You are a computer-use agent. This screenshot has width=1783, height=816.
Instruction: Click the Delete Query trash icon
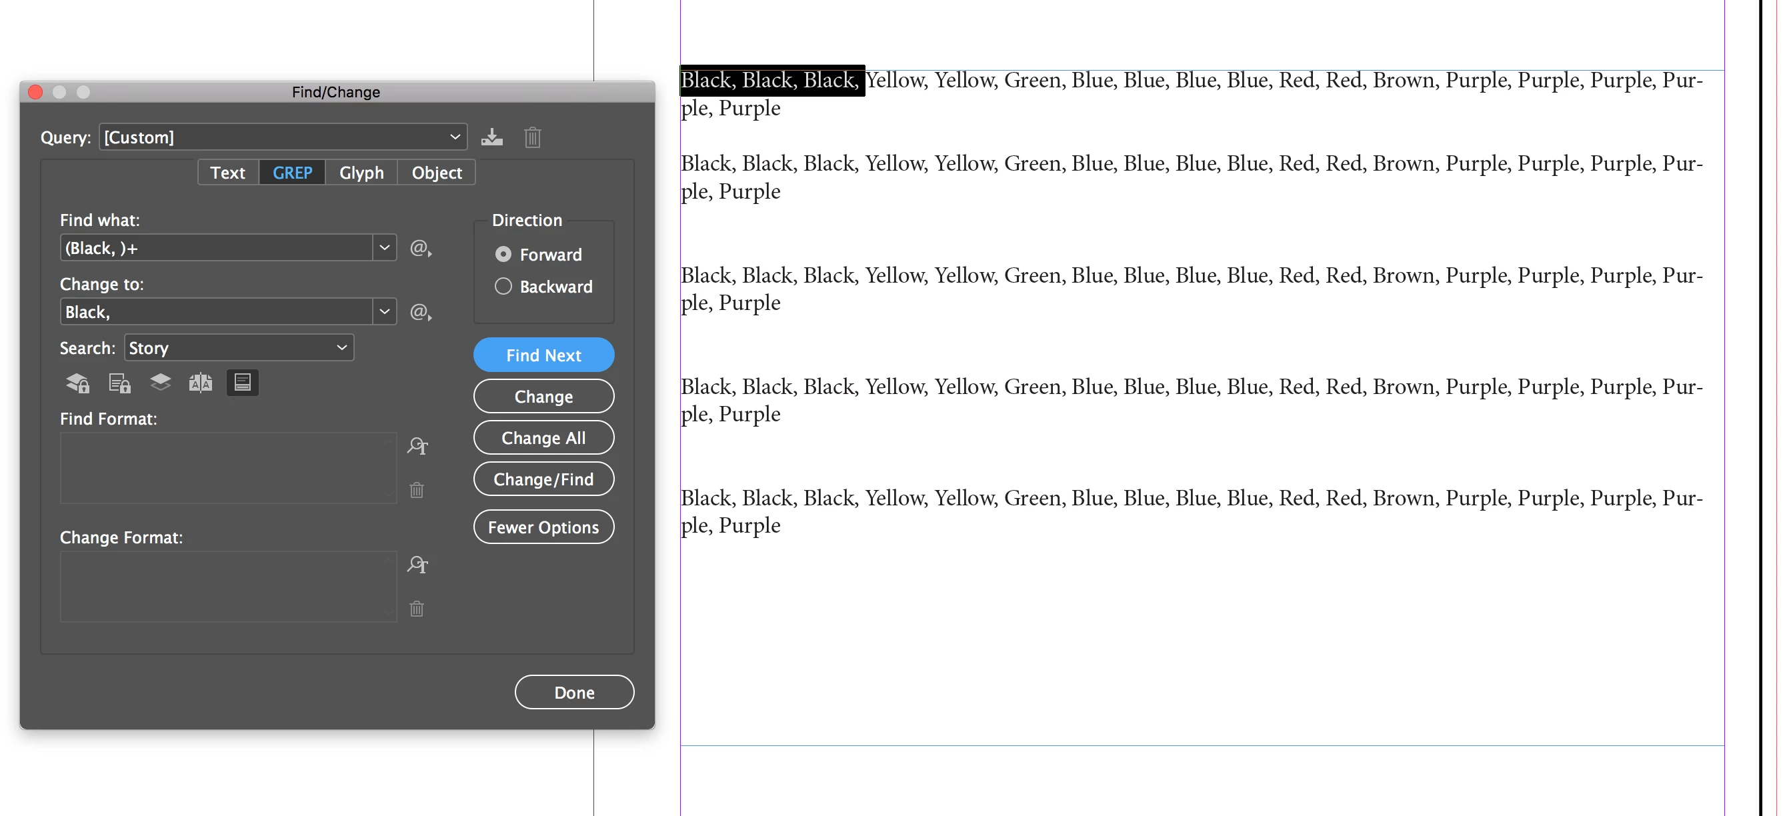(x=532, y=137)
